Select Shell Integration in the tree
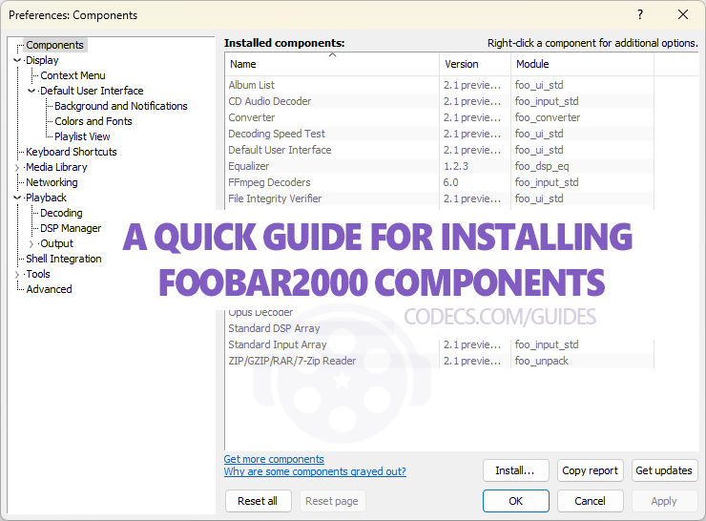 click(64, 259)
